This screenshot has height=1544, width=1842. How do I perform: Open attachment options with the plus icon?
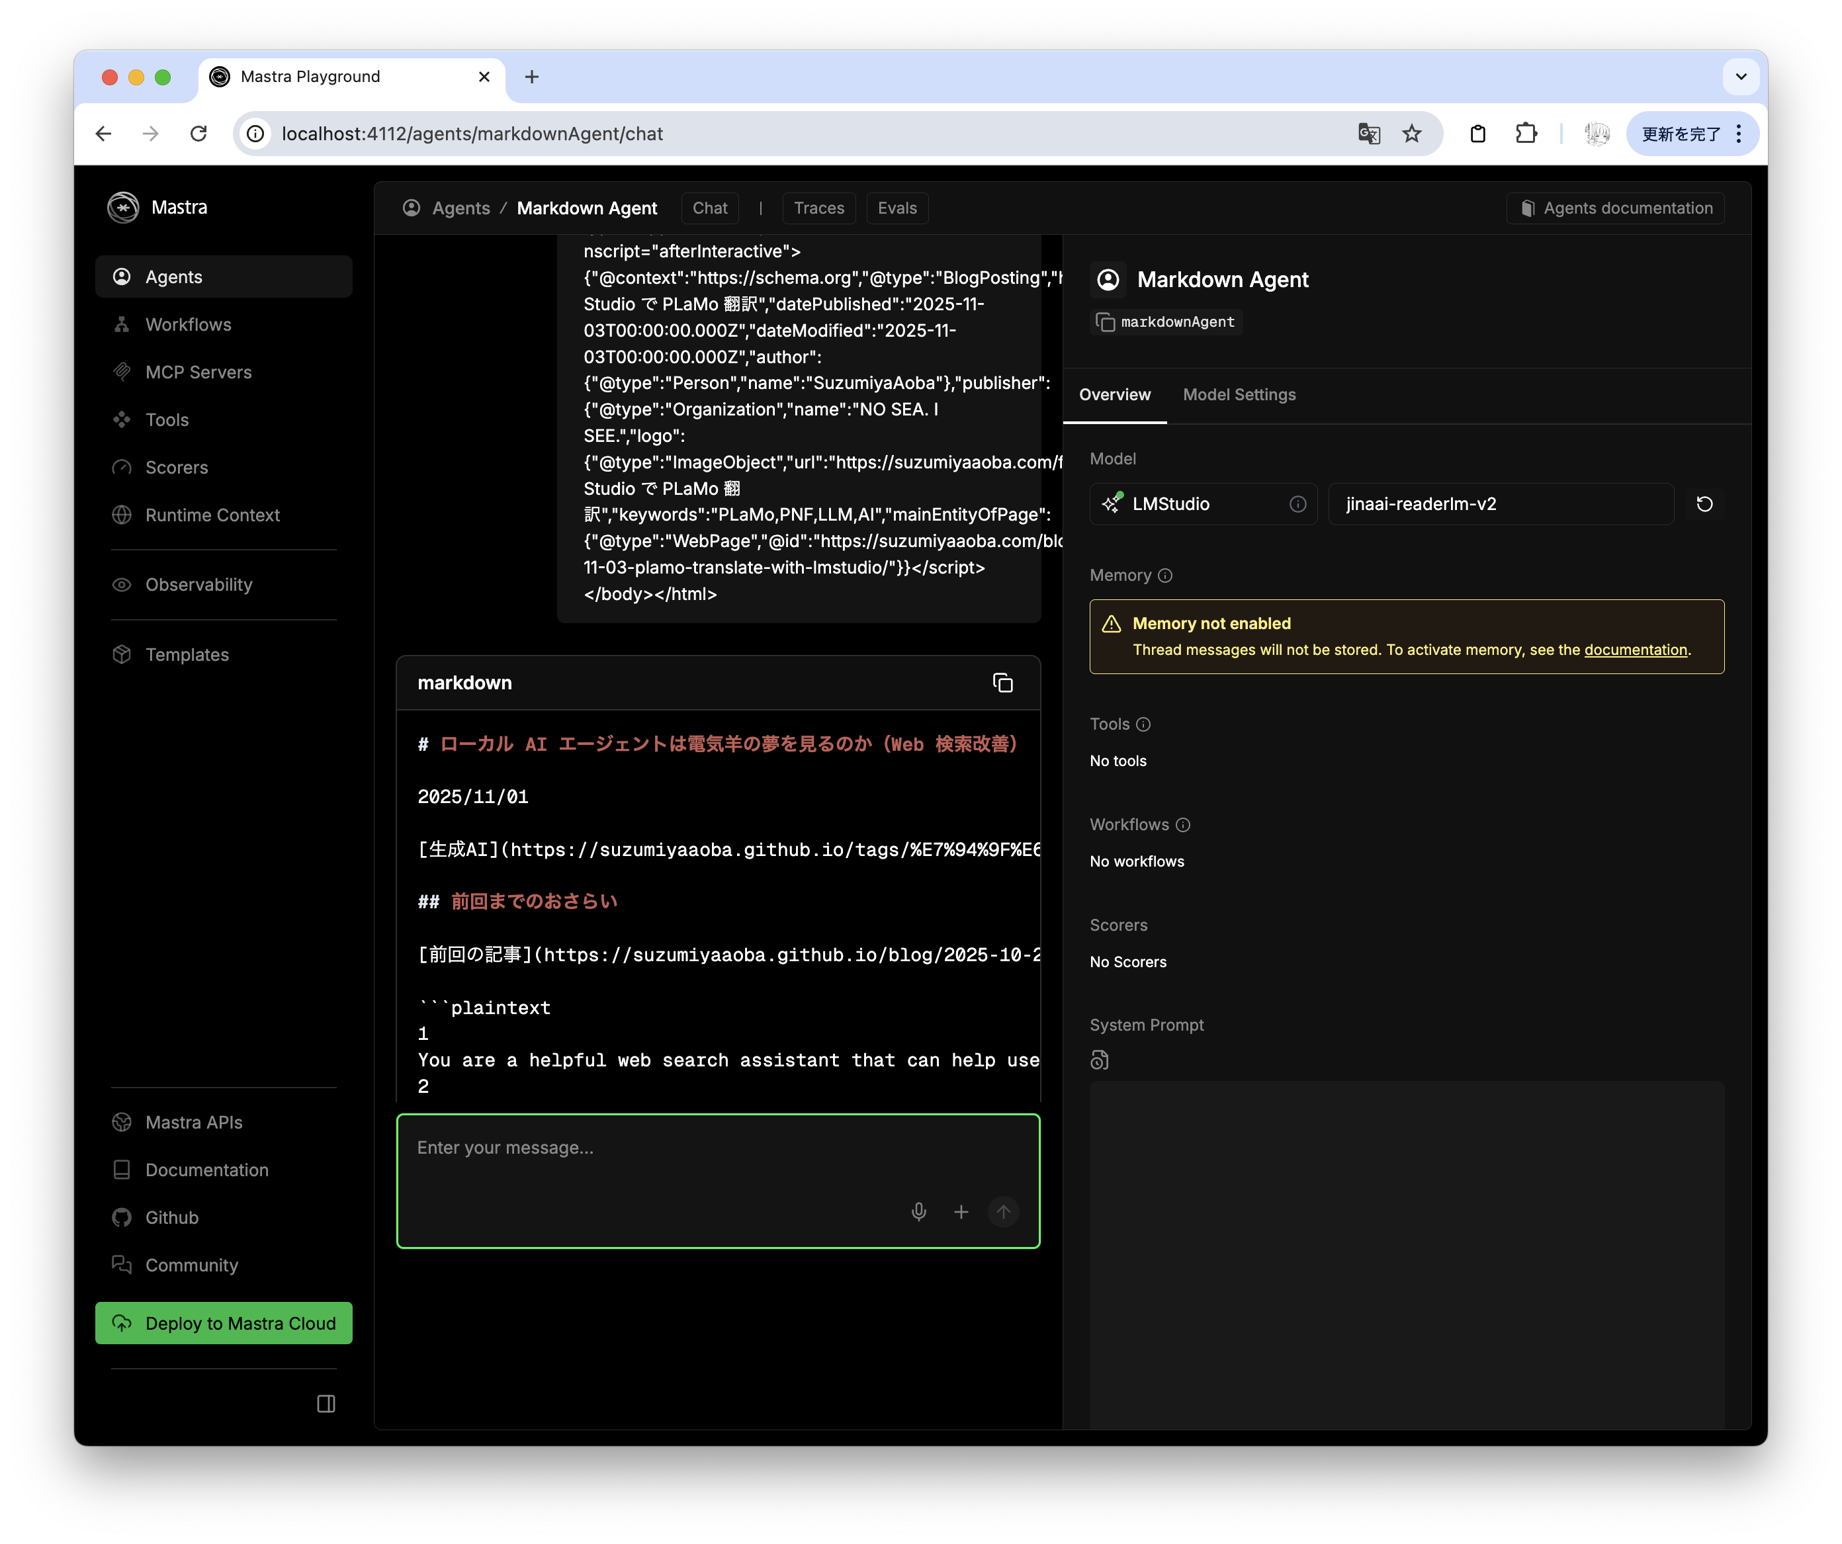pos(961,1212)
